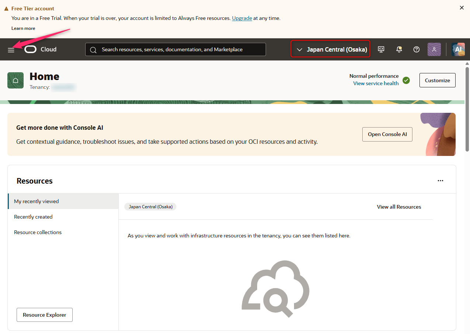Open View service health link
470x334 pixels.
tap(376, 83)
